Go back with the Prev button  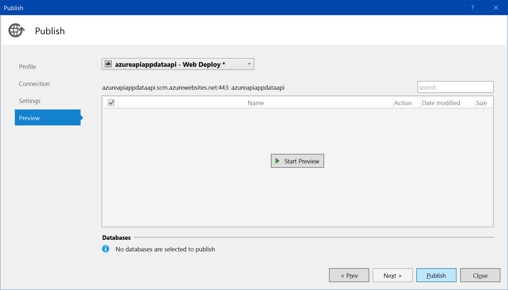[x=349, y=275]
